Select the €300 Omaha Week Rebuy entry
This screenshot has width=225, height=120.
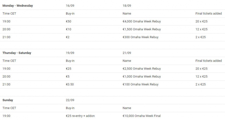pyautogui.click(x=140, y=37)
